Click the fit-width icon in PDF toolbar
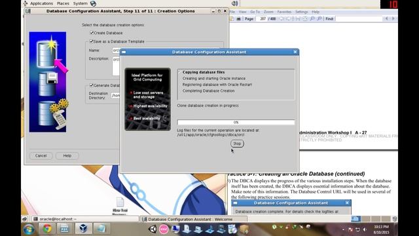This screenshot has height=236, width=419. point(298,19)
